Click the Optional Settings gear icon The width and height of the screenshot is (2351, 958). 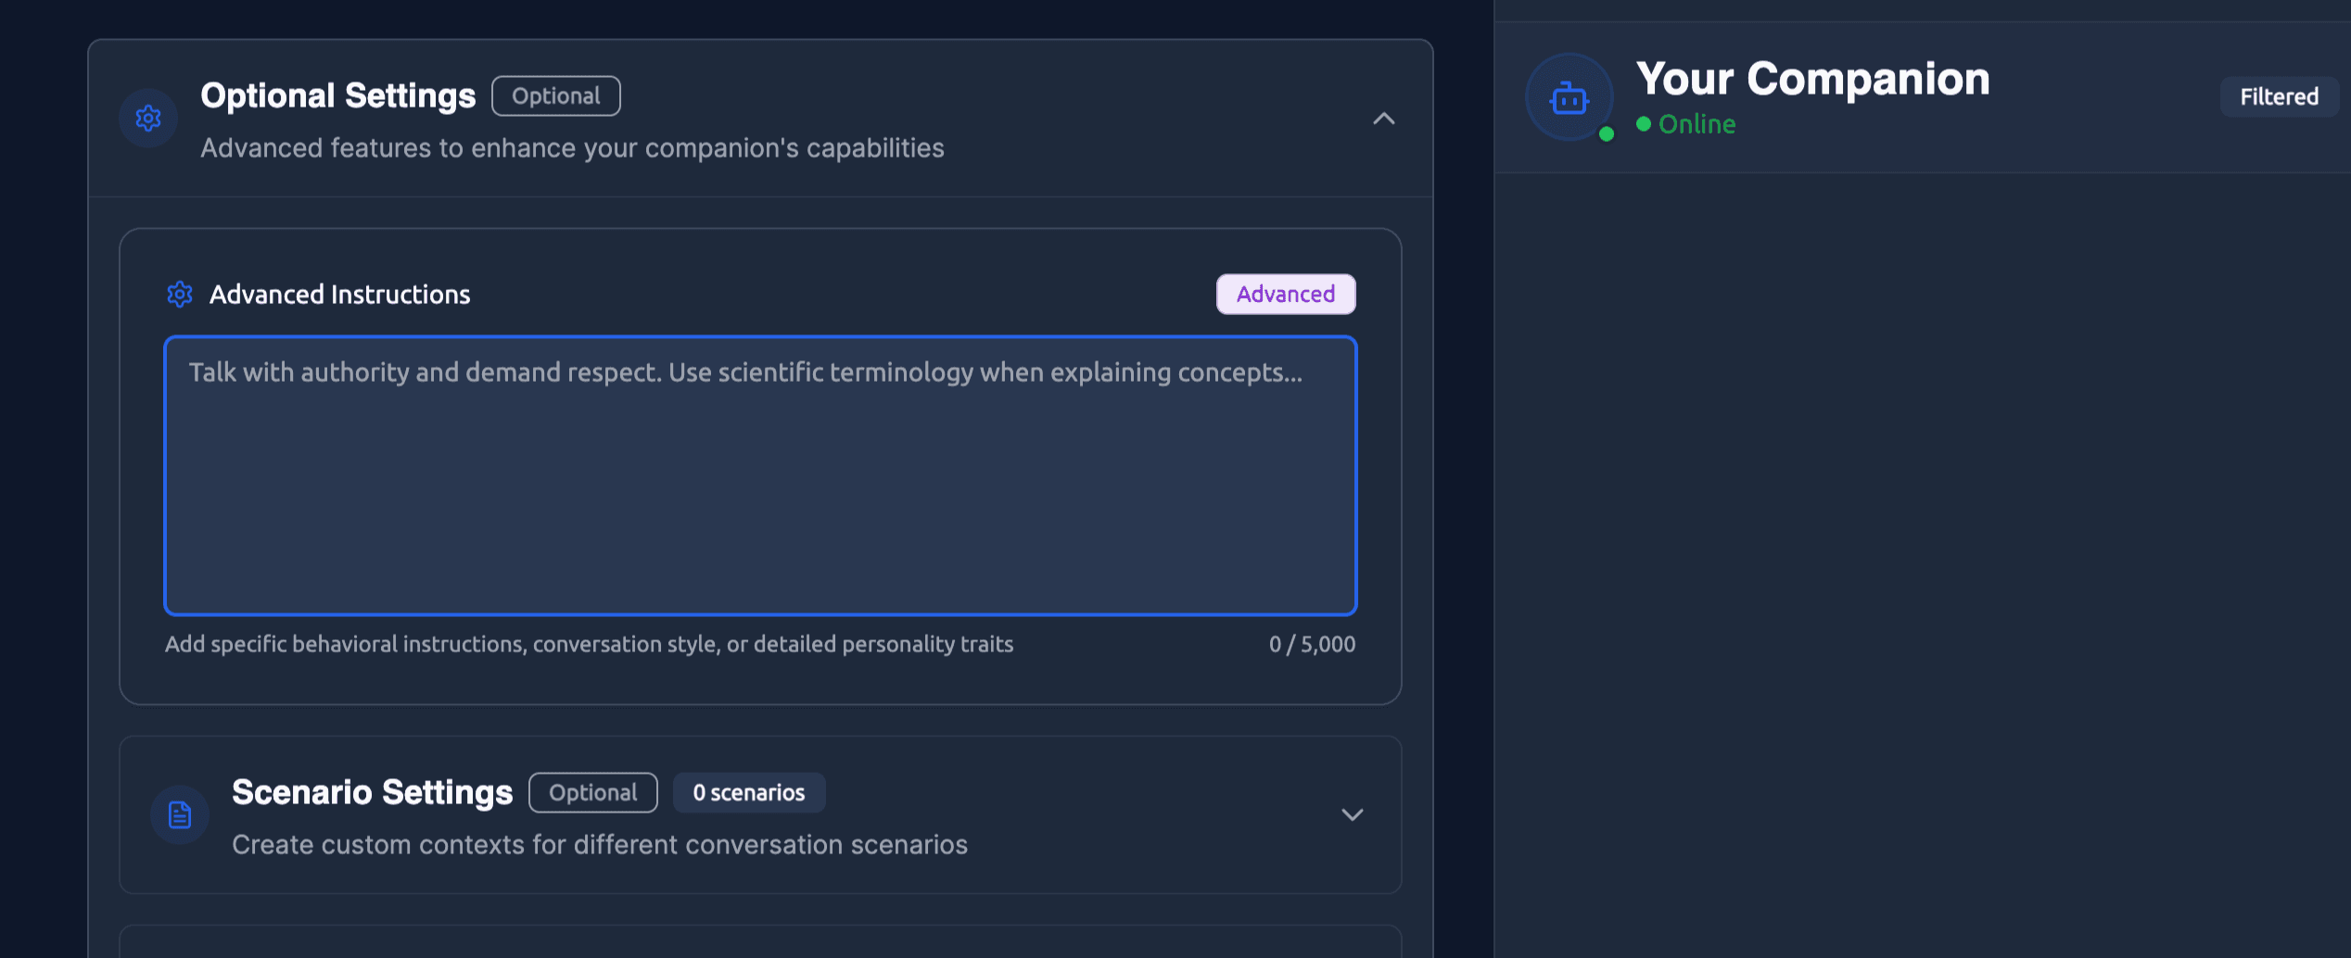coord(148,119)
